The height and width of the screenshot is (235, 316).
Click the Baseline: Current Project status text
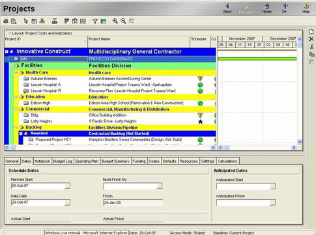[234, 233]
